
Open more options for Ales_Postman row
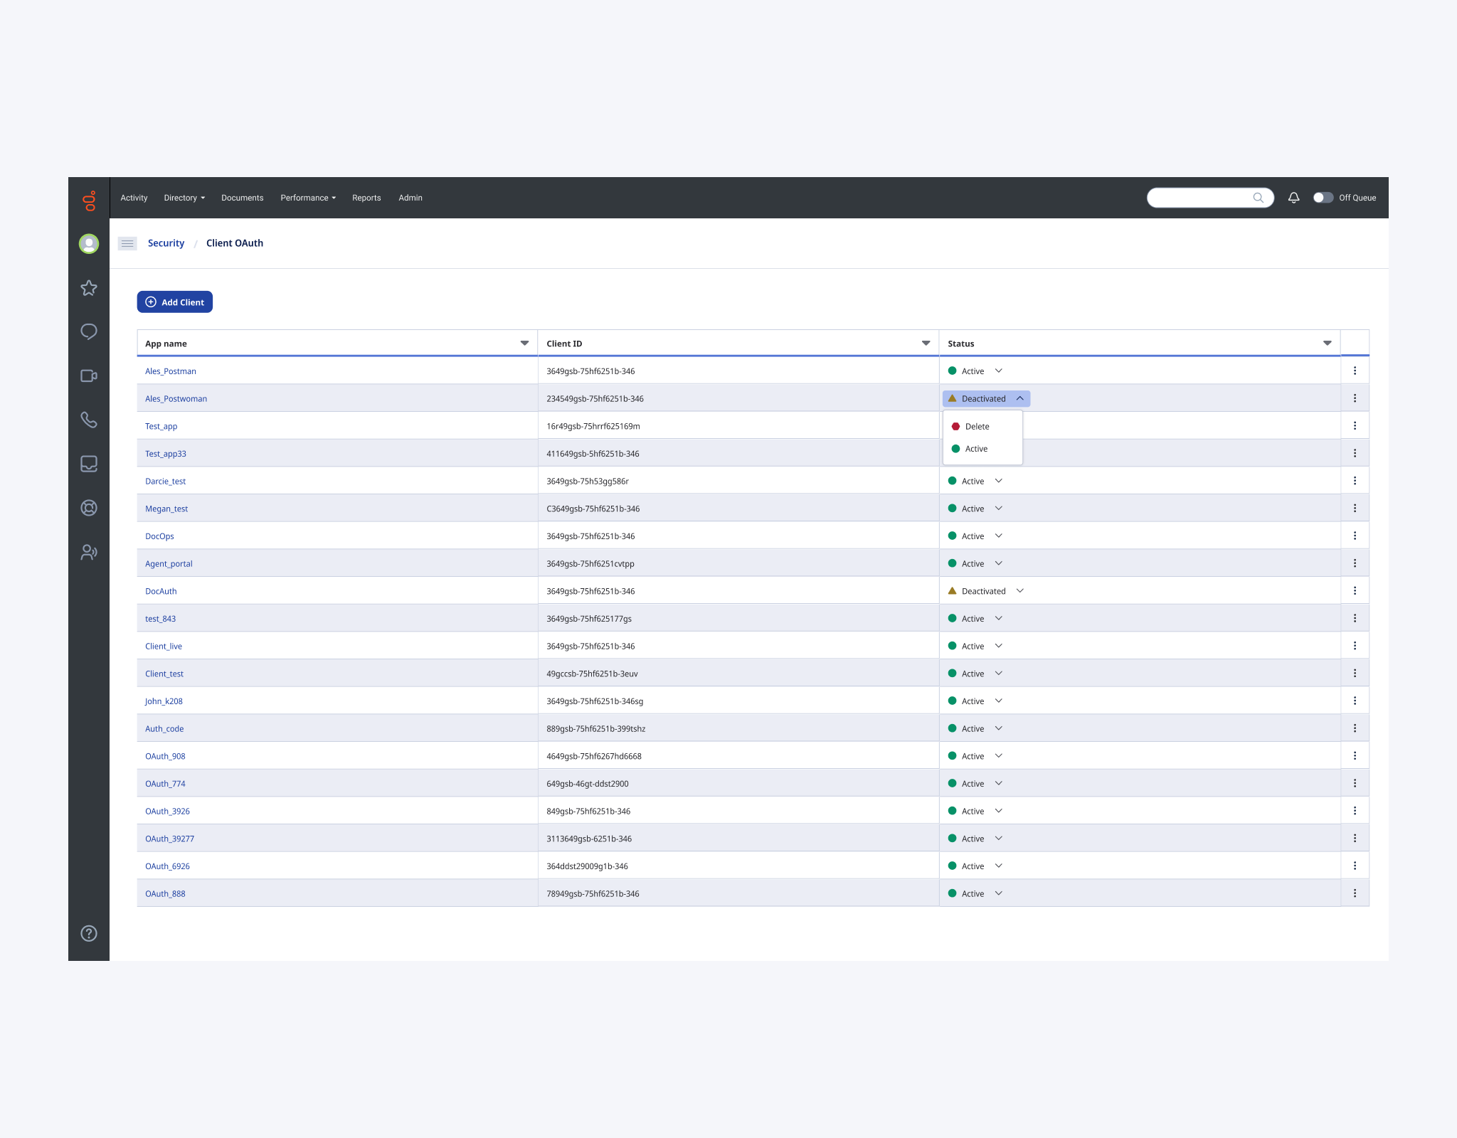point(1355,371)
